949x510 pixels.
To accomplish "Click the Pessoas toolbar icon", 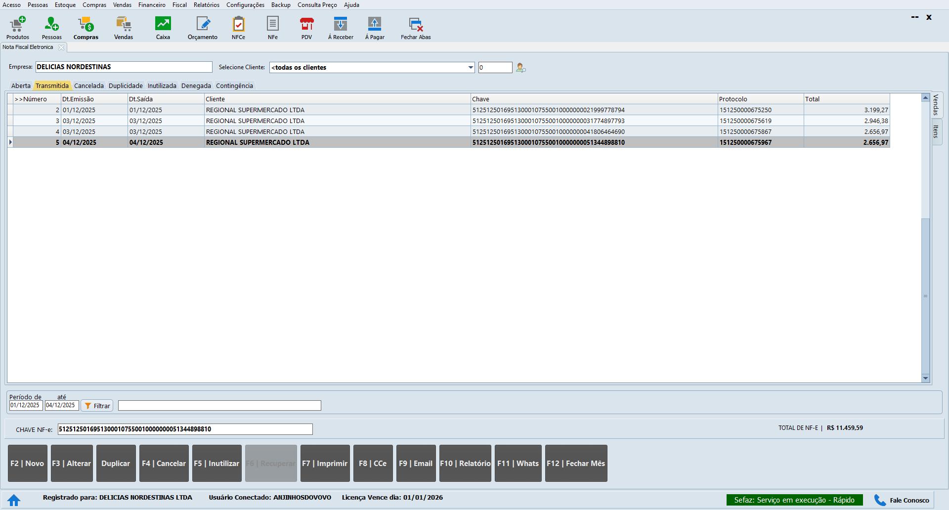I will 51,28.
